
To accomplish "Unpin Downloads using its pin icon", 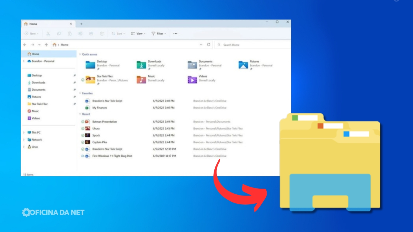I will point(75,82).
